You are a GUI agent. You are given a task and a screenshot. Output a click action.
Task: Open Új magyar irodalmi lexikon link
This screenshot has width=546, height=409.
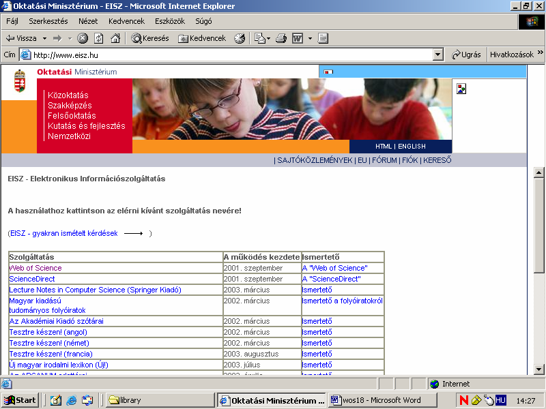pyautogui.click(x=59, y=365)
